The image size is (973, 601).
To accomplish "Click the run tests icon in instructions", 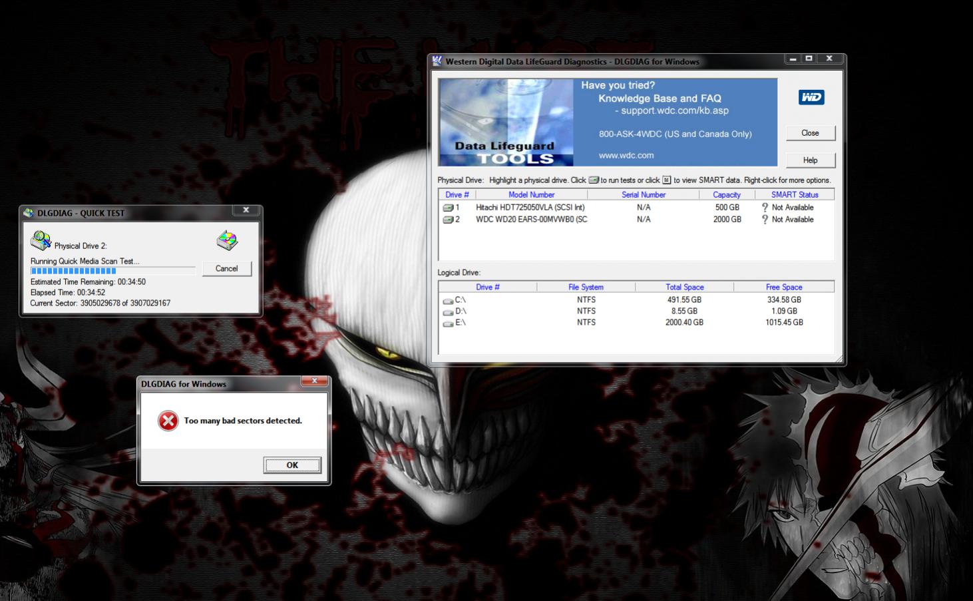I will coord(594,180).
